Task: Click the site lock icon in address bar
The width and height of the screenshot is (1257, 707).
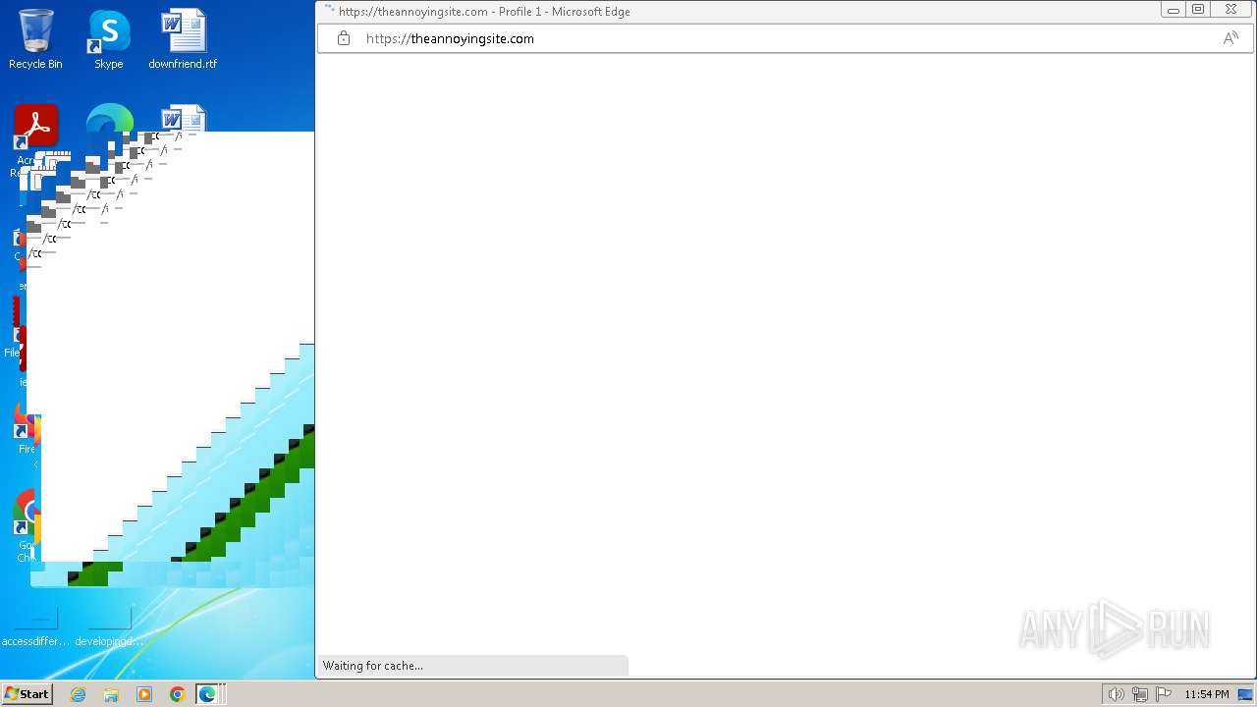Action: 344,38
